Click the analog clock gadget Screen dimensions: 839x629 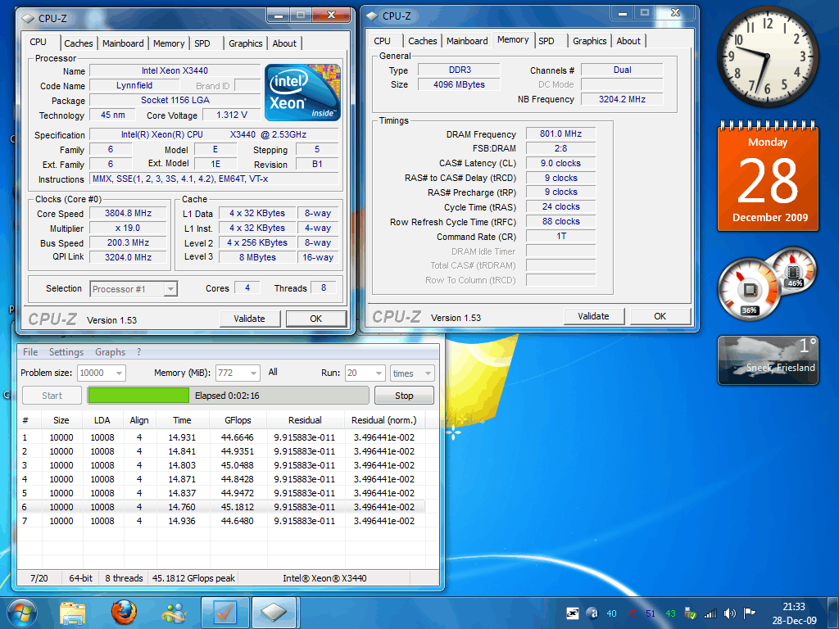click(x=767, y=56)
